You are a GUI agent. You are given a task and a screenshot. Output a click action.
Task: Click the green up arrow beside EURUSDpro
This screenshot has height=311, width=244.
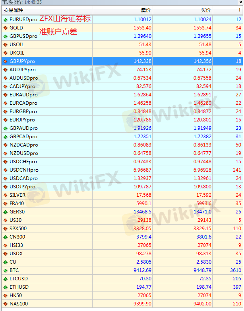pyautogui.click(x=5, y=20)
